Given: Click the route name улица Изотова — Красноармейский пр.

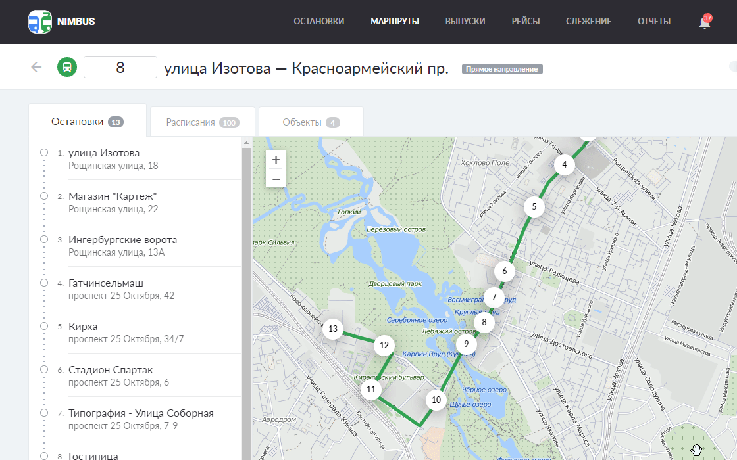Looking at the screenshot, I should (x=306, y=68).
